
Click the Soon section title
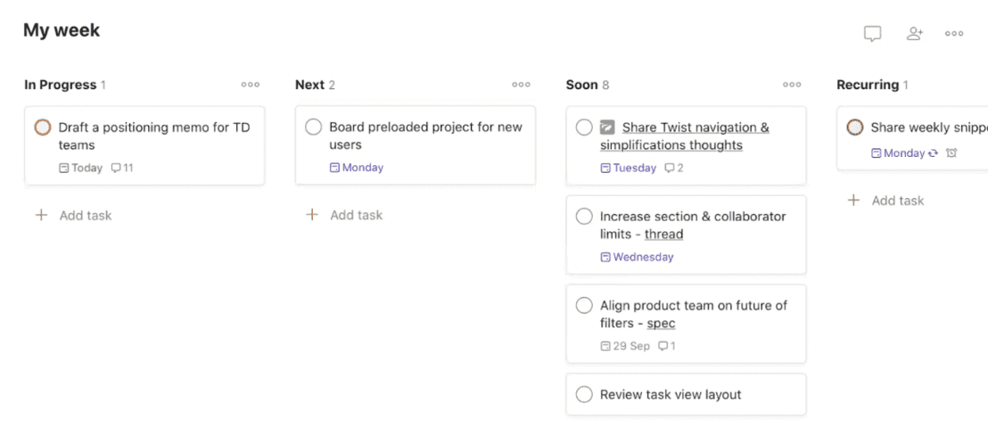coord(581,85)
